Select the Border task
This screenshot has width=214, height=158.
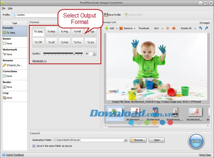15,86
